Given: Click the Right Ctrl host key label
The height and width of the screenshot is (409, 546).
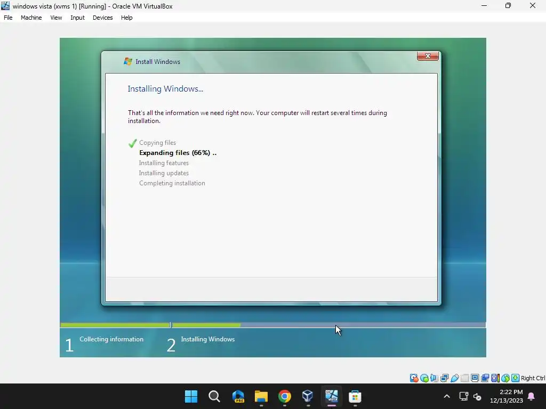Looking at the screenshot, I should [533, 378].
